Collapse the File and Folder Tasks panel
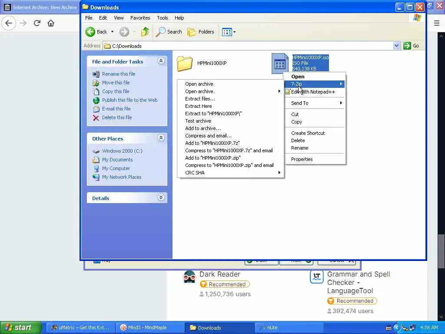The image size is (445, 334). pyautogui.click(x=161, y=61)
